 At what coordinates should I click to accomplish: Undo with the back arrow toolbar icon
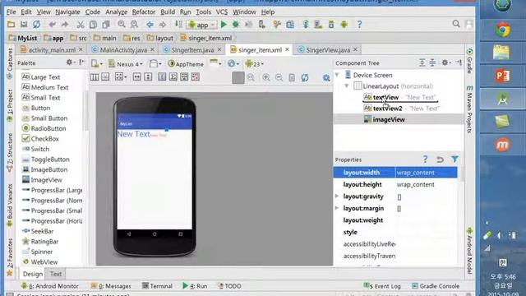pyautogui.click(x=52, y=25)
